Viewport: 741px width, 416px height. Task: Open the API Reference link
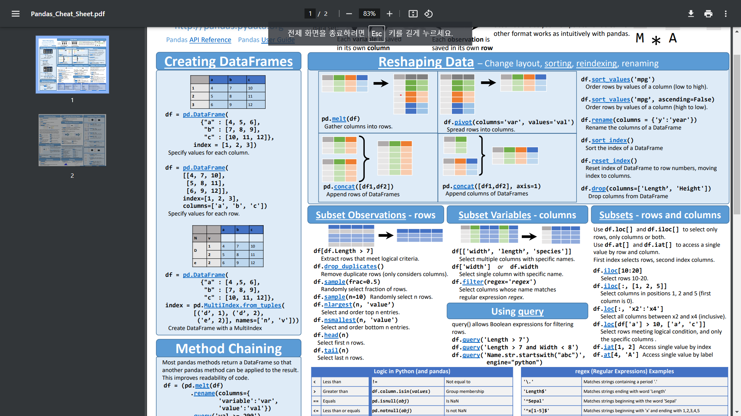(210, 40)
